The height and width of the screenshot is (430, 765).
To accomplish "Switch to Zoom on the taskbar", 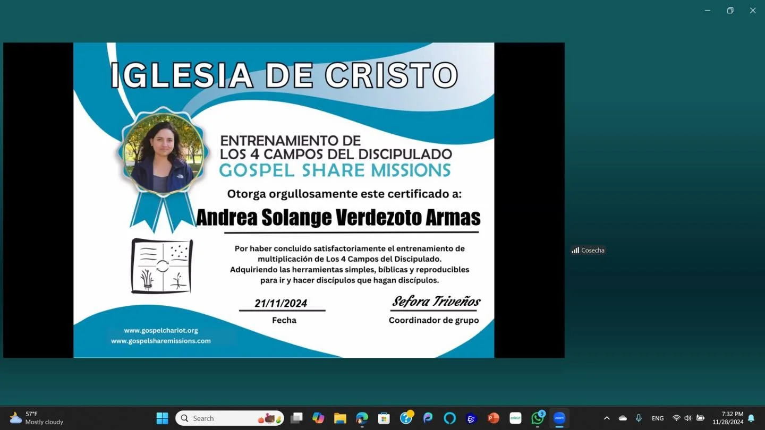I will [x=559, y=418].
